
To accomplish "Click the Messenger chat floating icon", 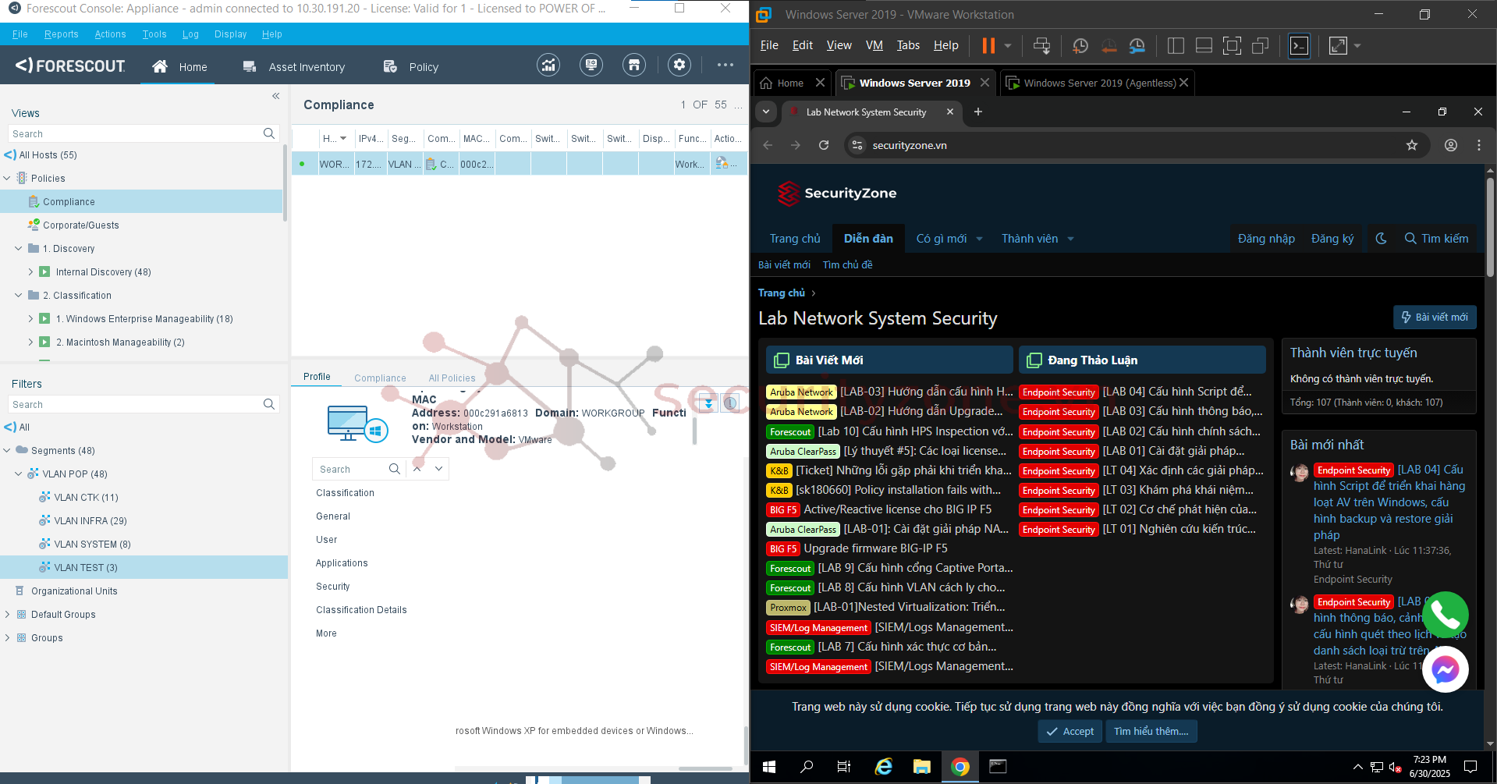I will click(x=1446, y=669).
